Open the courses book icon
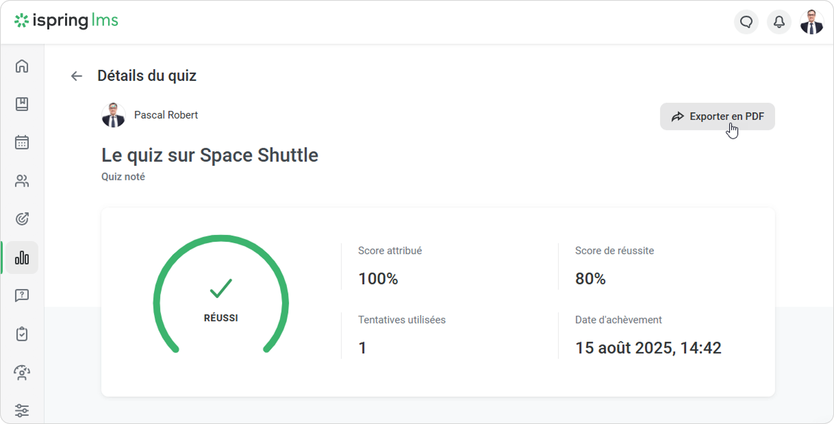The height and width of the screenshot is (424, 834). [22, 104]
